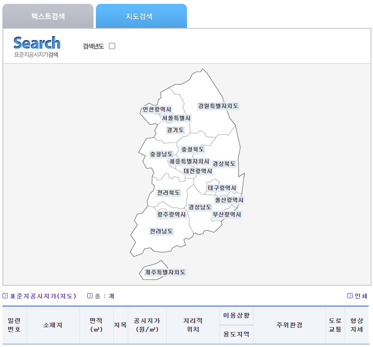Click the 지목 column header
Viewport: 373px width, 347px height.
coord(120,325)
